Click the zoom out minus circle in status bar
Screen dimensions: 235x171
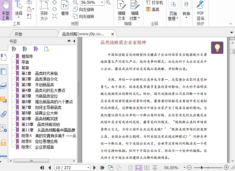[189, 168]
